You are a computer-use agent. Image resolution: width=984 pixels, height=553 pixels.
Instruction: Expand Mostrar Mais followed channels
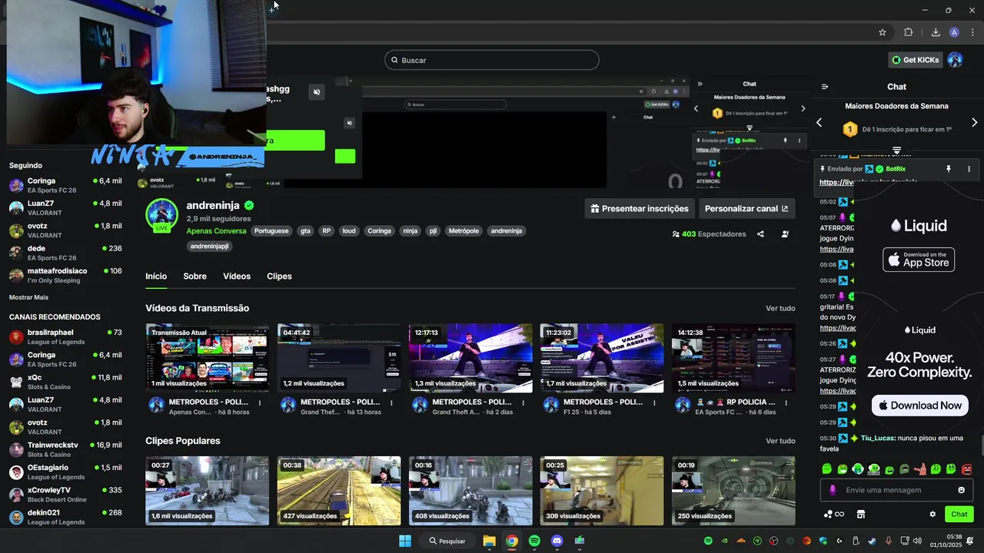pyautogui.click(x=28, y=297)
